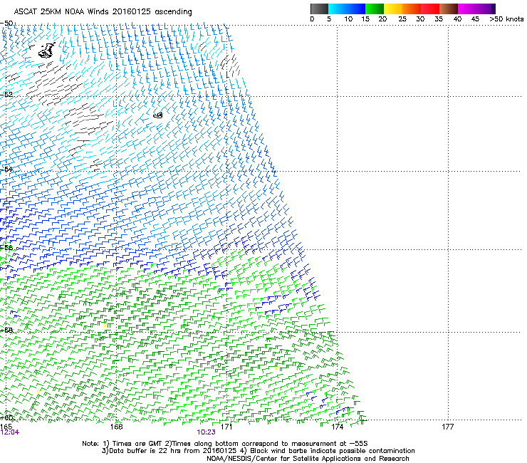Screen dimensions: 527x463
Task: Click the longitude label '171'
Action: coord(226,427)
